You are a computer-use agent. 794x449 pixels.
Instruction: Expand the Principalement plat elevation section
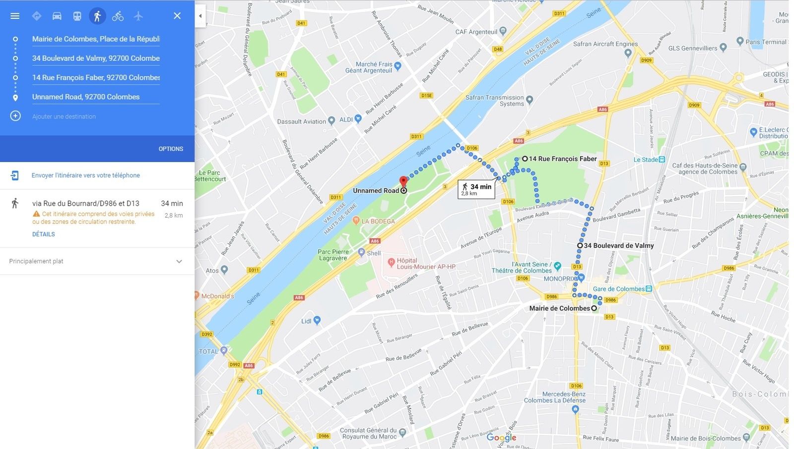[97, 261]
